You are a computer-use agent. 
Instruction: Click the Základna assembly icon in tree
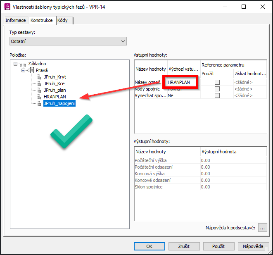22,64
